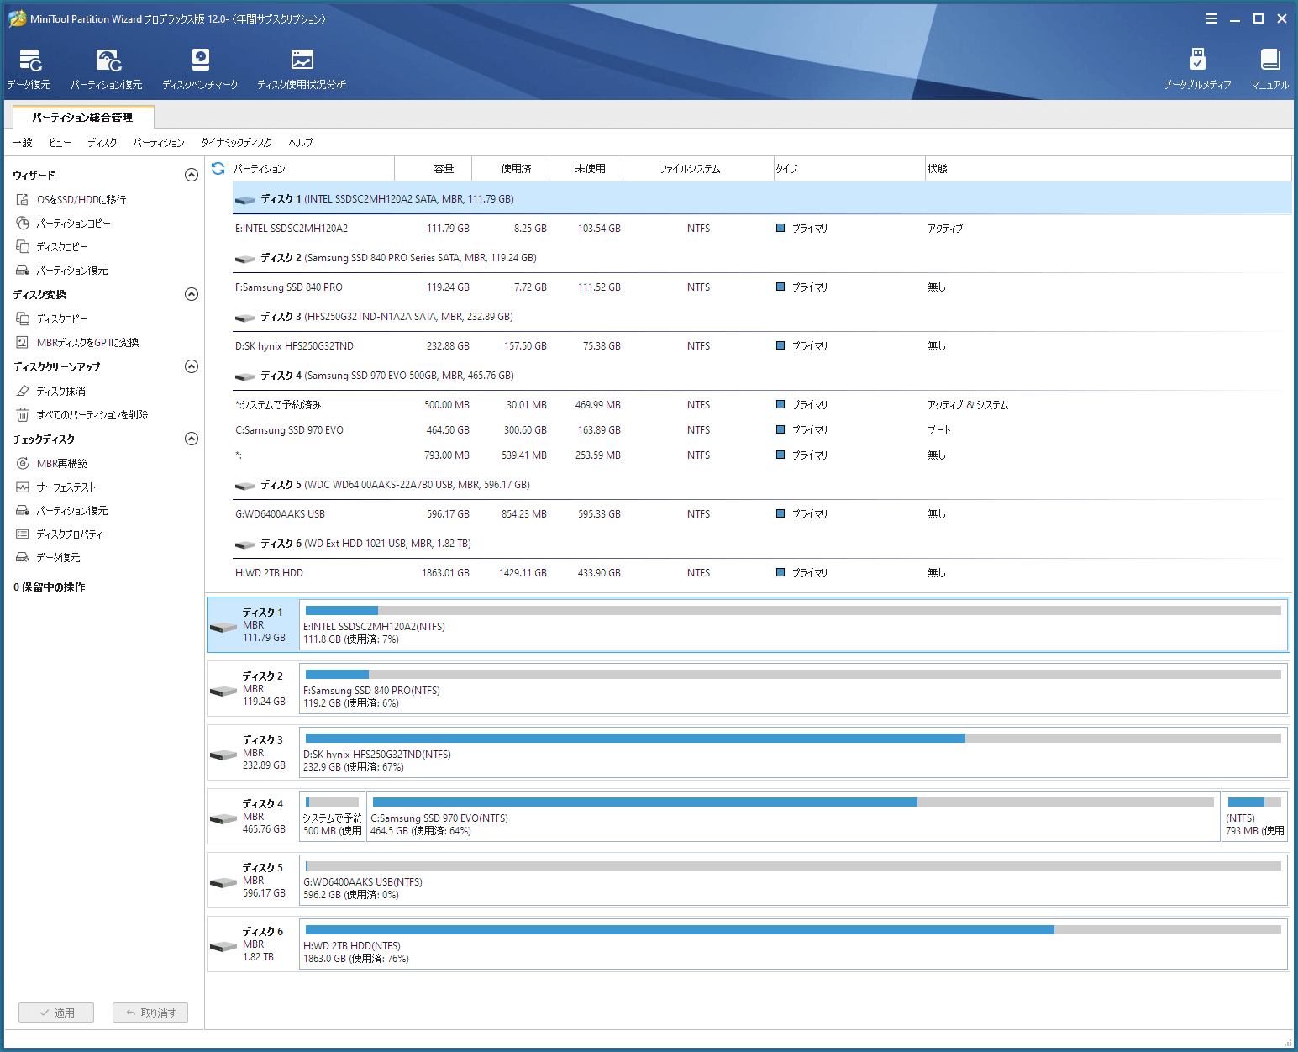Open ブータブルメディア builder
The image size is (1298, 1052).
pos(1197,69)
